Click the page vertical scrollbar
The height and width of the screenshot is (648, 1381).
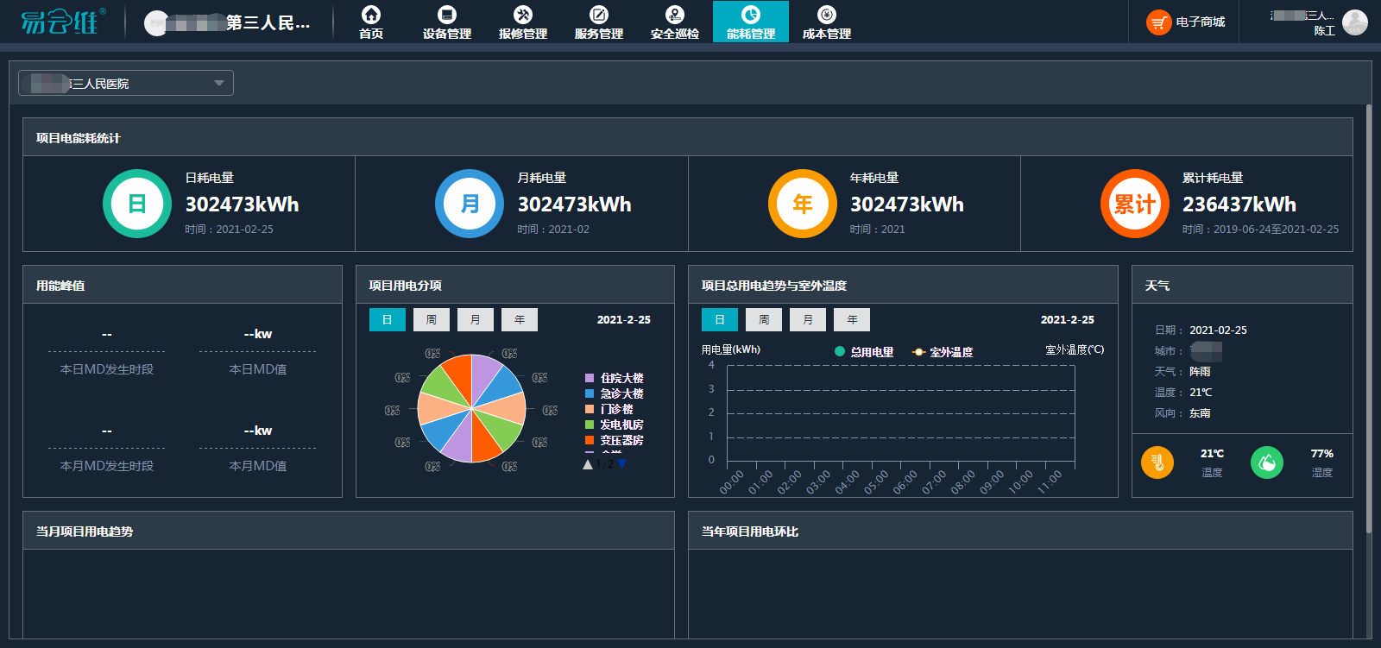click(1368, 319)
